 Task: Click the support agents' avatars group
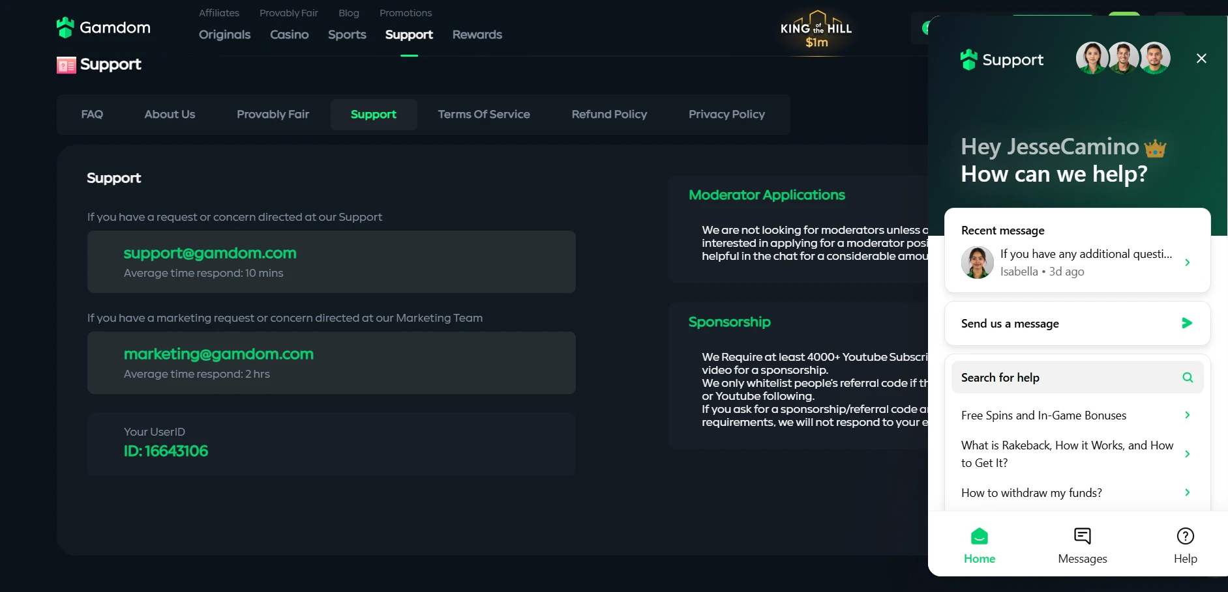pyautogui.click(x=1123, y=58)
